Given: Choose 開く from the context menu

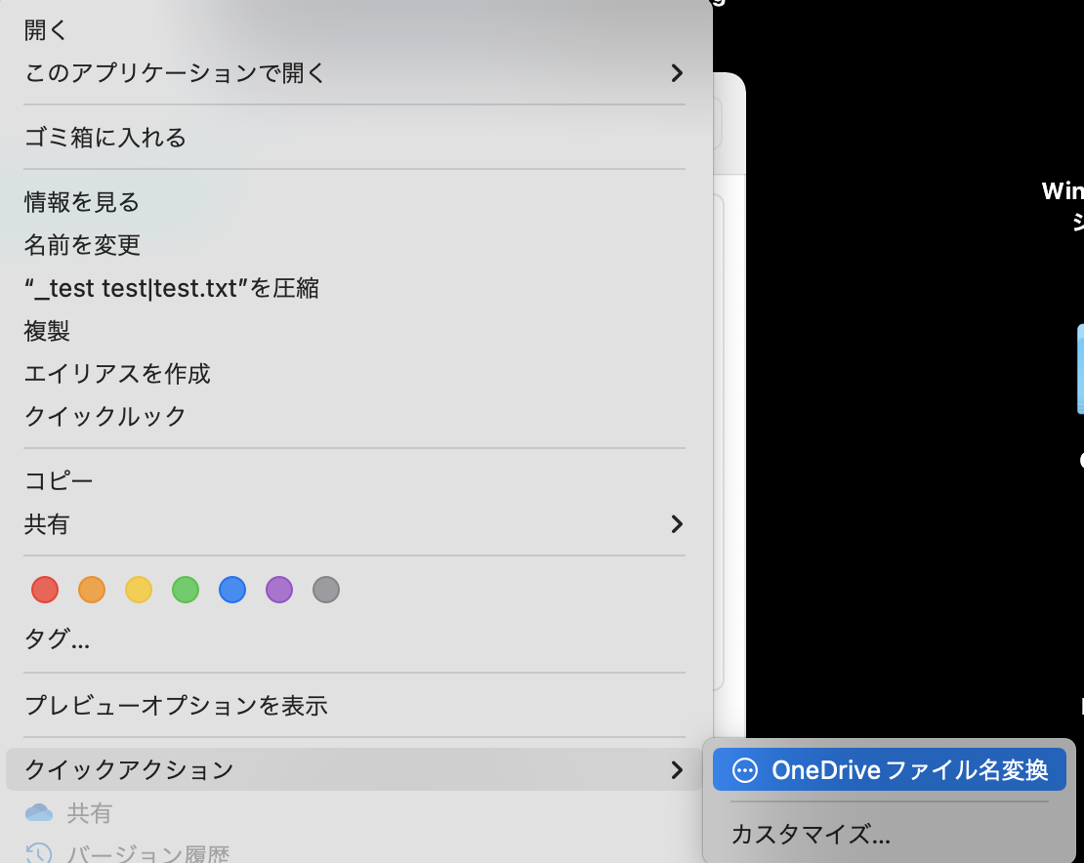Looking at the screenshot, I should point(46,30).
